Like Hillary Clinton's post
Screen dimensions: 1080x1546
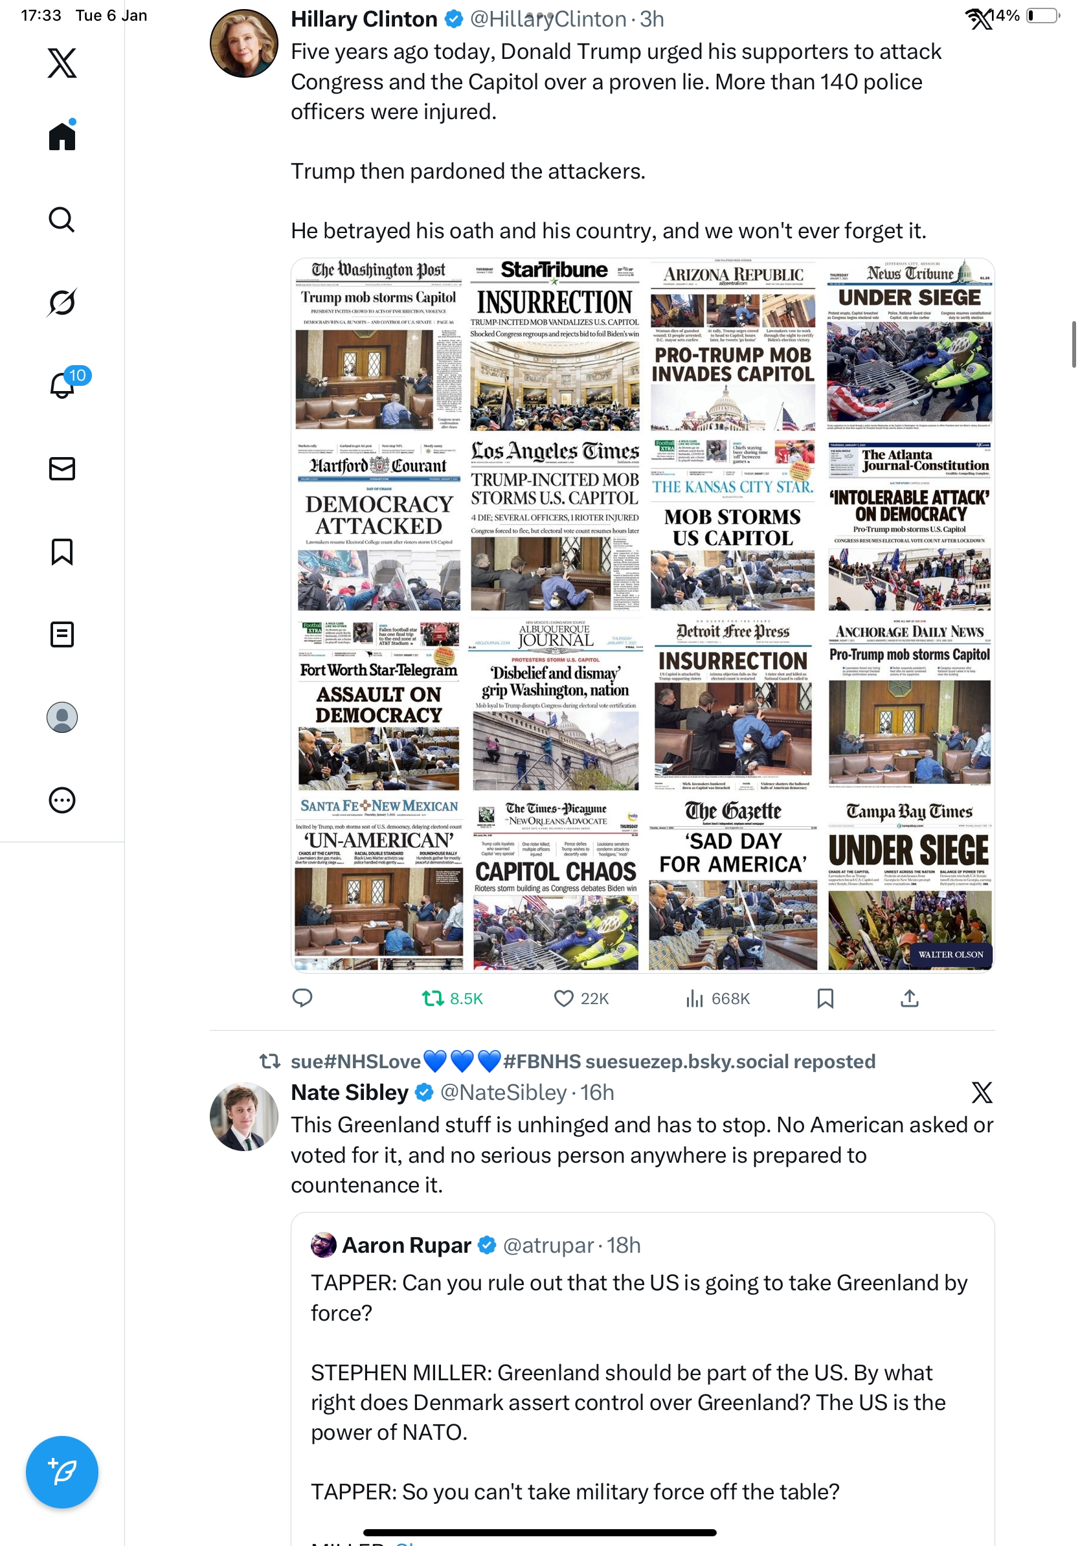(x=581, y=998)
